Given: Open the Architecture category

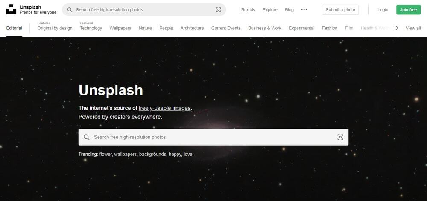Looking at the screenshot, I should (x=192, y=28).
